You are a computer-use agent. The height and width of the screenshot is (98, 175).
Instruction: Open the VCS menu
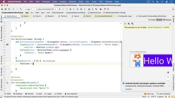tap(101, 2)
